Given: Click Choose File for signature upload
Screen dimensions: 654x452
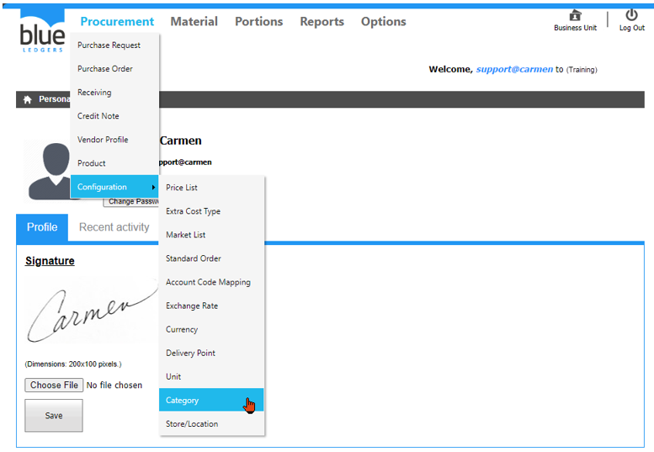Looking at the screenshot, I should [54, 386].
